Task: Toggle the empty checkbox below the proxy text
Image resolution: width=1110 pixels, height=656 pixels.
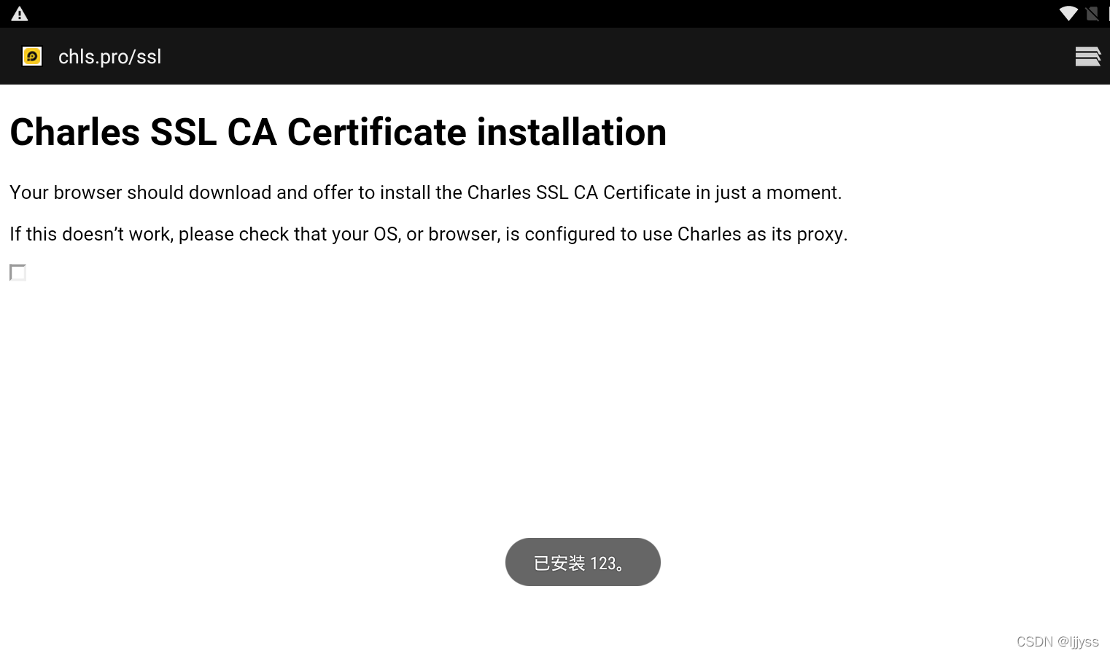Action: click(x=18, y=273)
